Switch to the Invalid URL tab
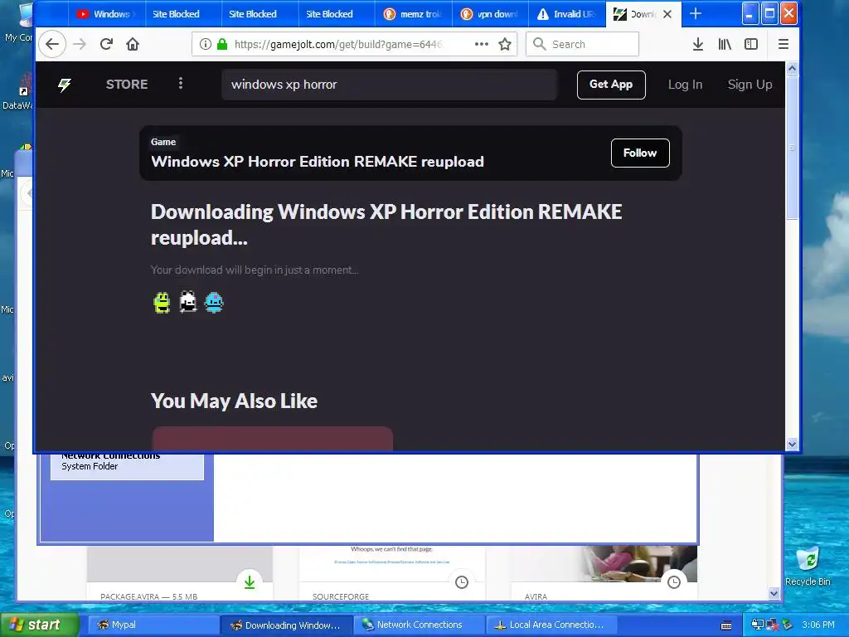 pyautogui.click(x=567, y=14)
